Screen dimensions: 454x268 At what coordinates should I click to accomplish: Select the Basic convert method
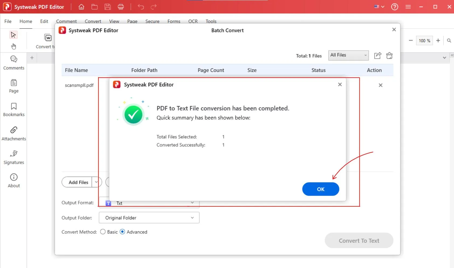pos(103,232)
